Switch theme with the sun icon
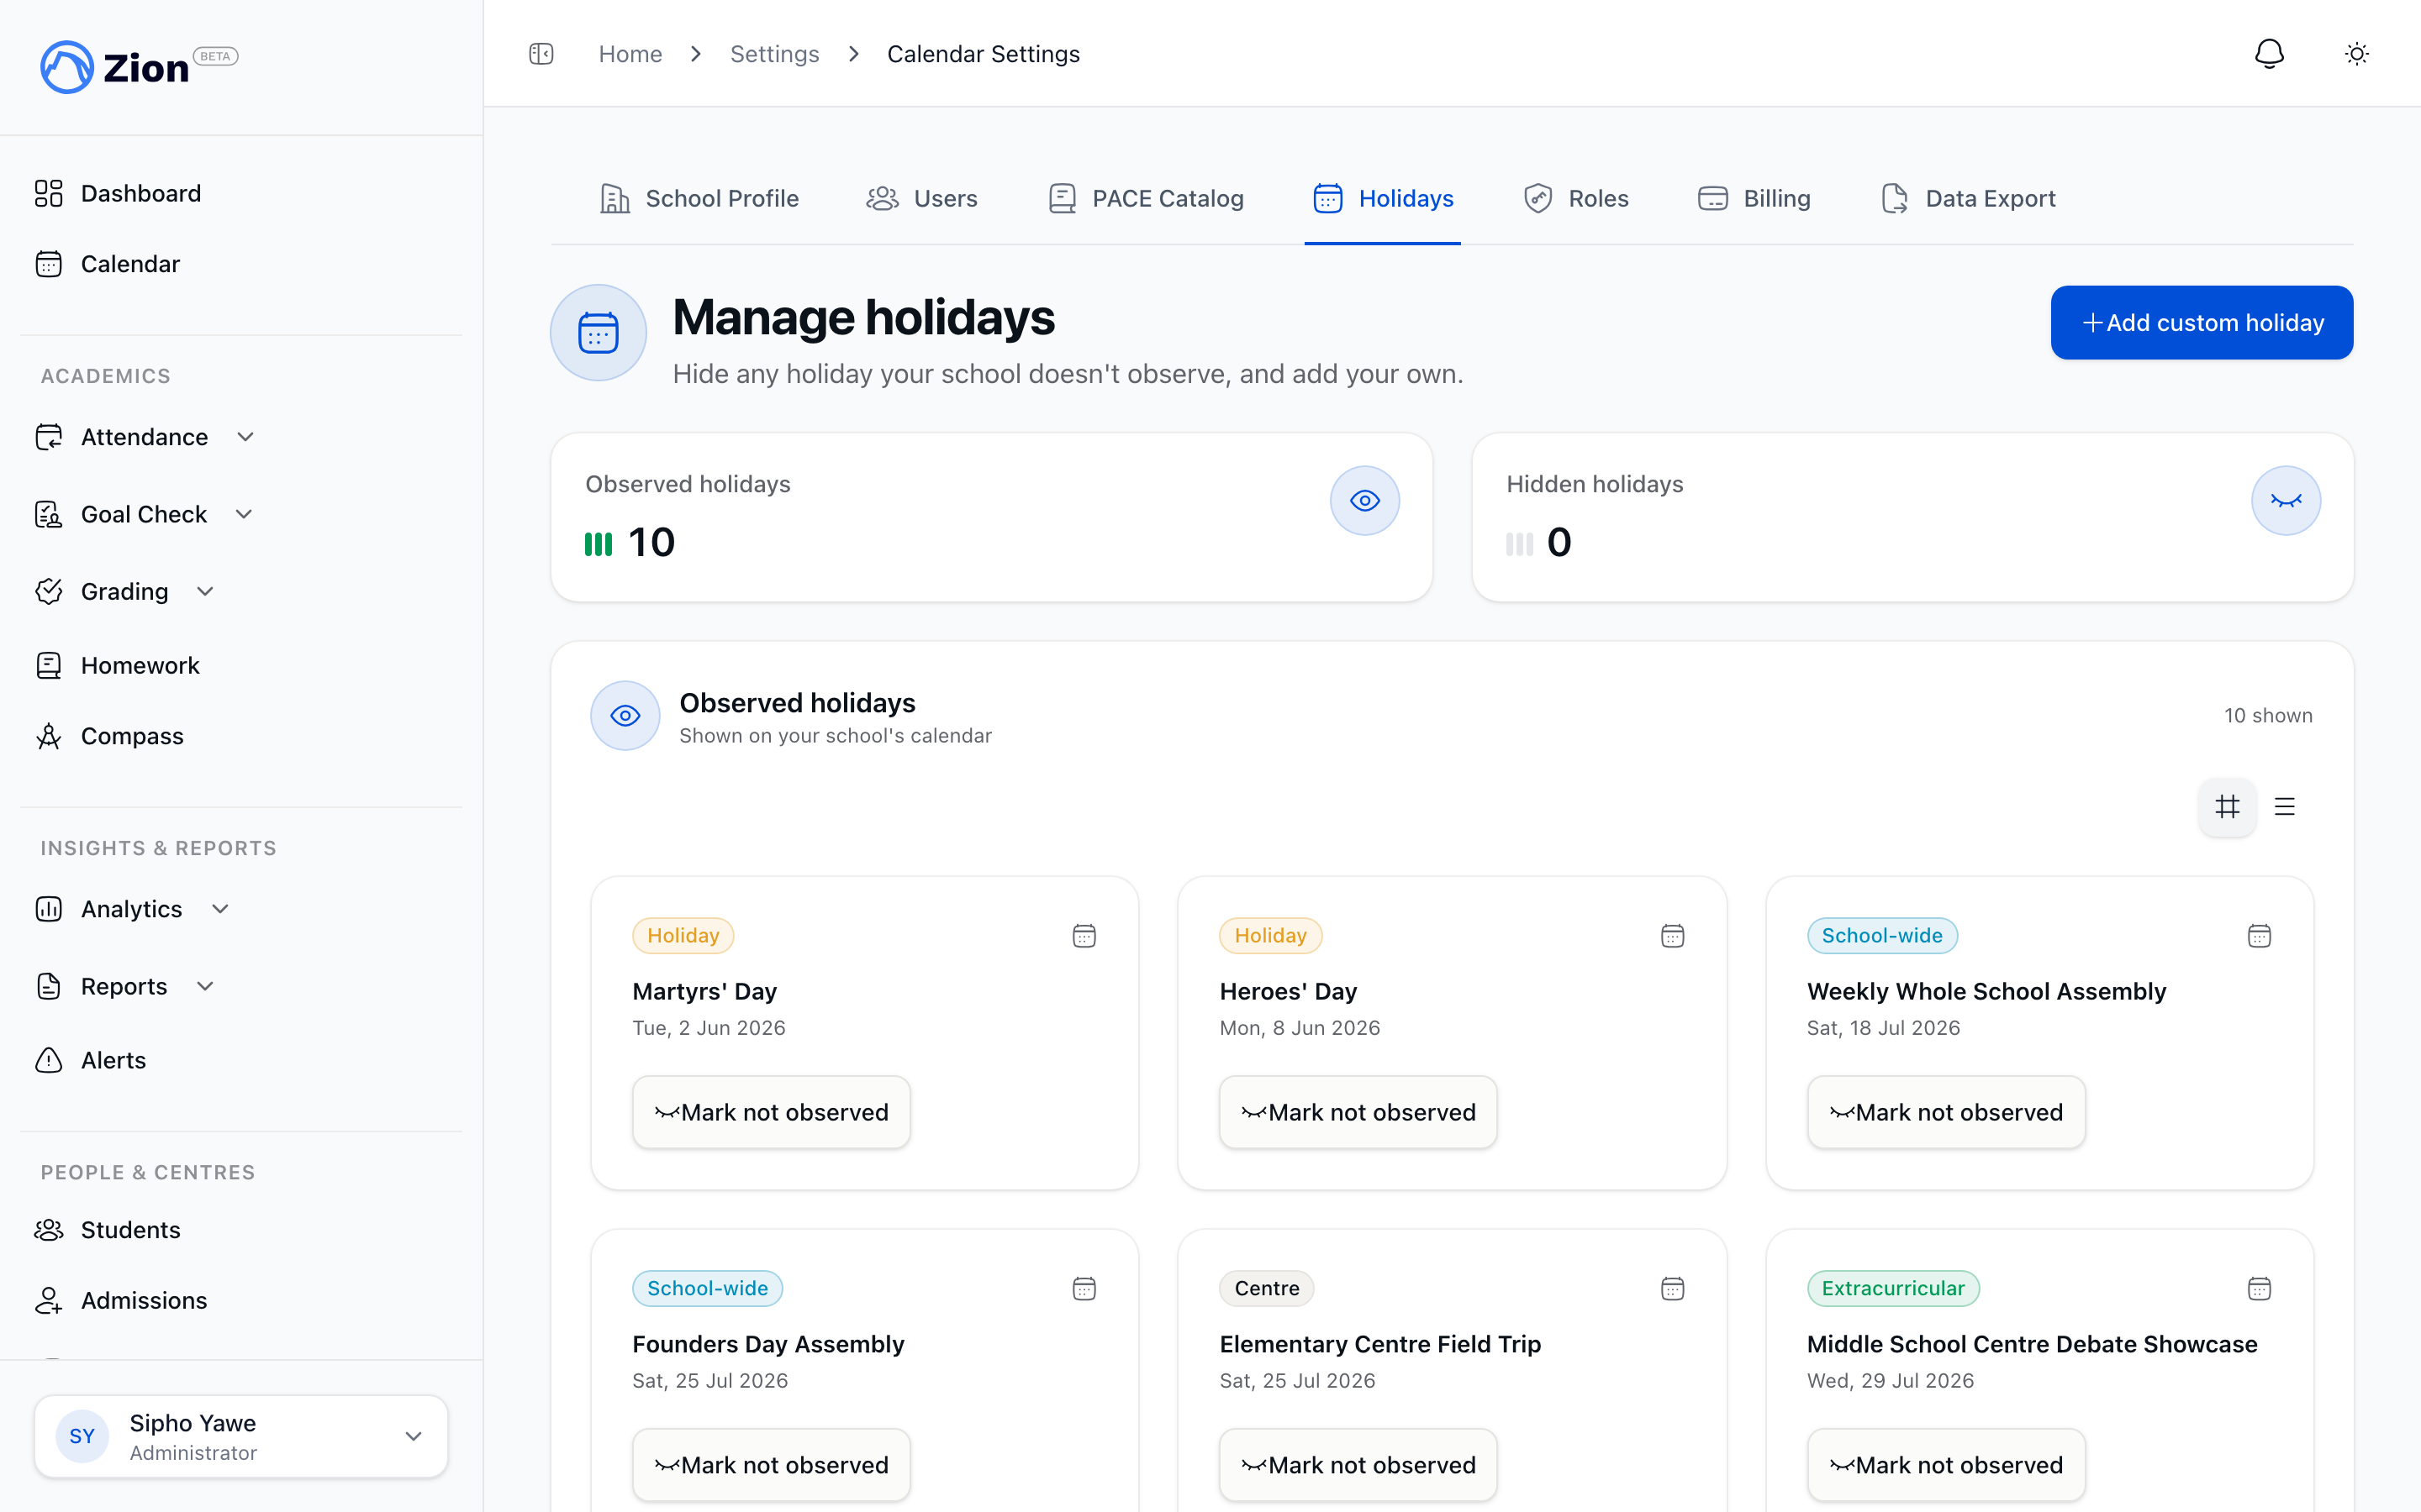The width and height of the screenshot is (2421, 1512). [2357, 54]
